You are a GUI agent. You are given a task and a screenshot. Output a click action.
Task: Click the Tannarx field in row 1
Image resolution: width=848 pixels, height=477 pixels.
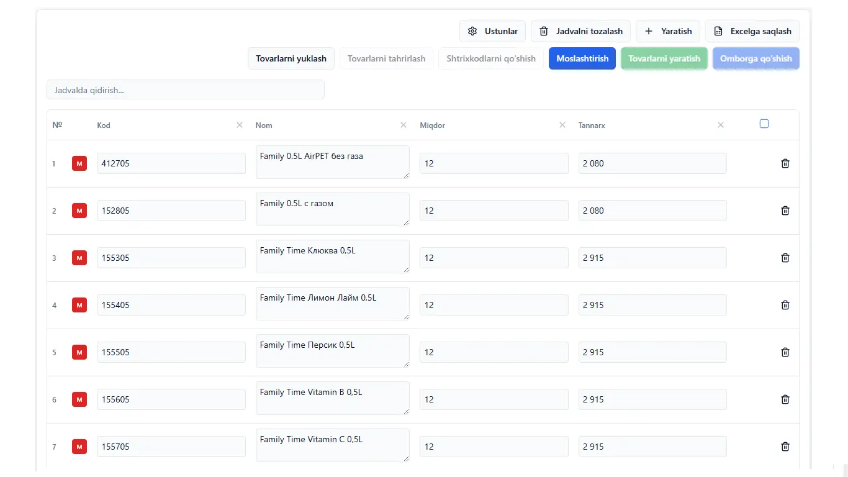click(x=652, y=163)
